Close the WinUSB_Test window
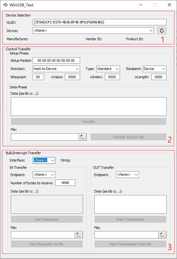The height and width of the screenshot is (259, 177). tap(169, 5)
